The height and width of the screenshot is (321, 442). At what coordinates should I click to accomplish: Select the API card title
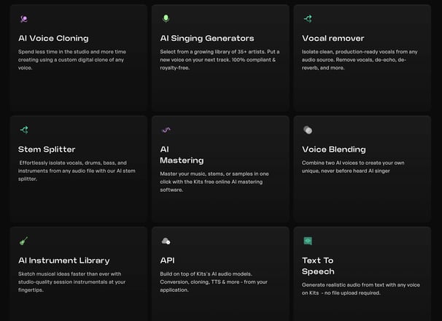168,260
